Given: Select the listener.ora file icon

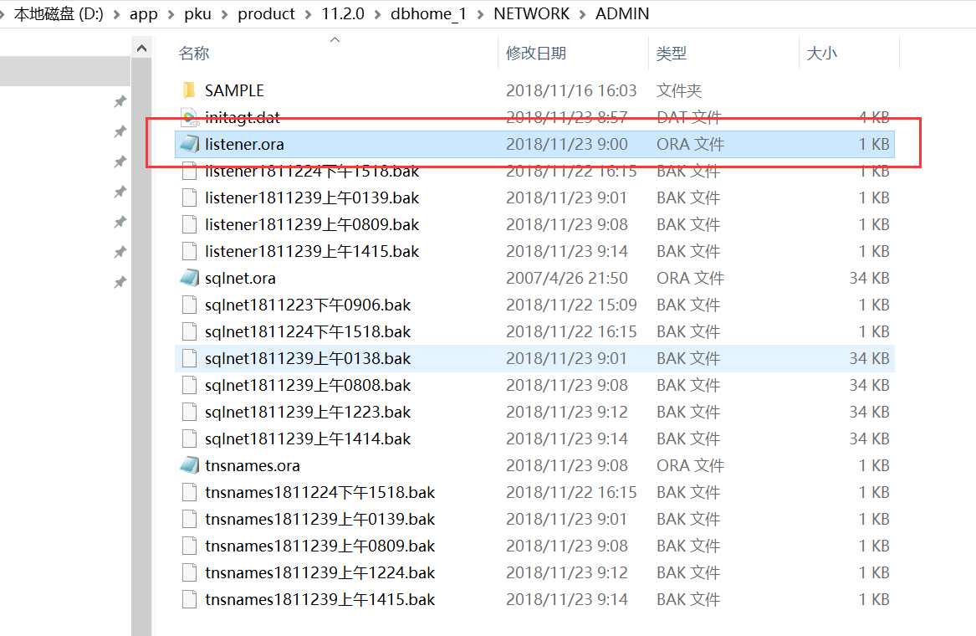Looking at the screenshot, I should [x=190, y=145].
